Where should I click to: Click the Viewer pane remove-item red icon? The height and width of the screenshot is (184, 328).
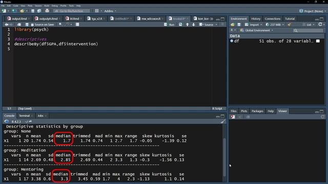pos(233,117)
